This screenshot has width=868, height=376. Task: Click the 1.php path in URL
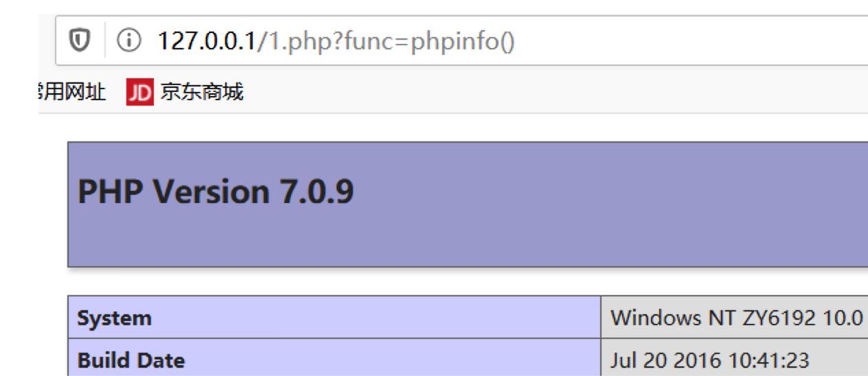[x=286, y=41]
